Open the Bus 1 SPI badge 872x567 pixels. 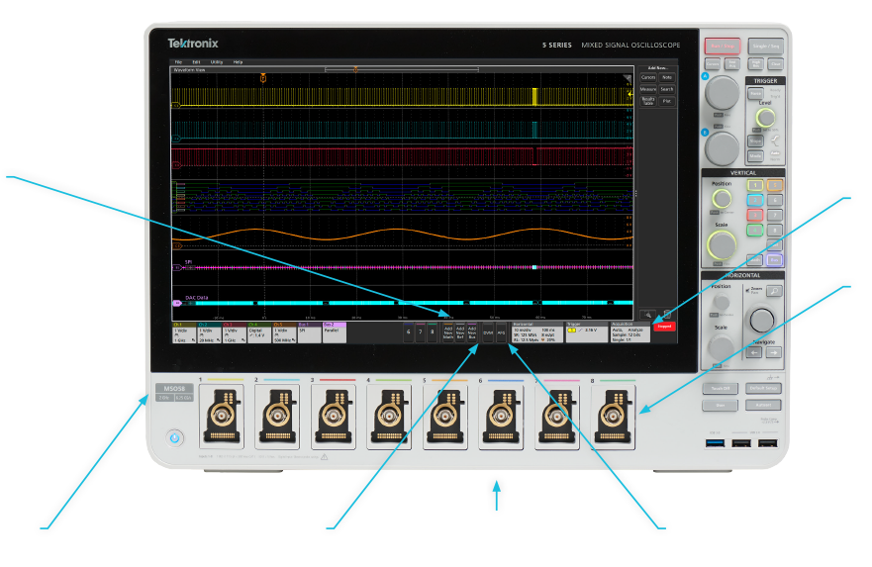310,332
